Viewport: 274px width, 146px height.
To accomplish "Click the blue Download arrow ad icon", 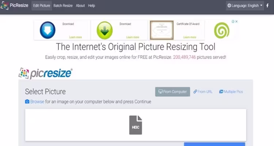I will tap(47, 30).
